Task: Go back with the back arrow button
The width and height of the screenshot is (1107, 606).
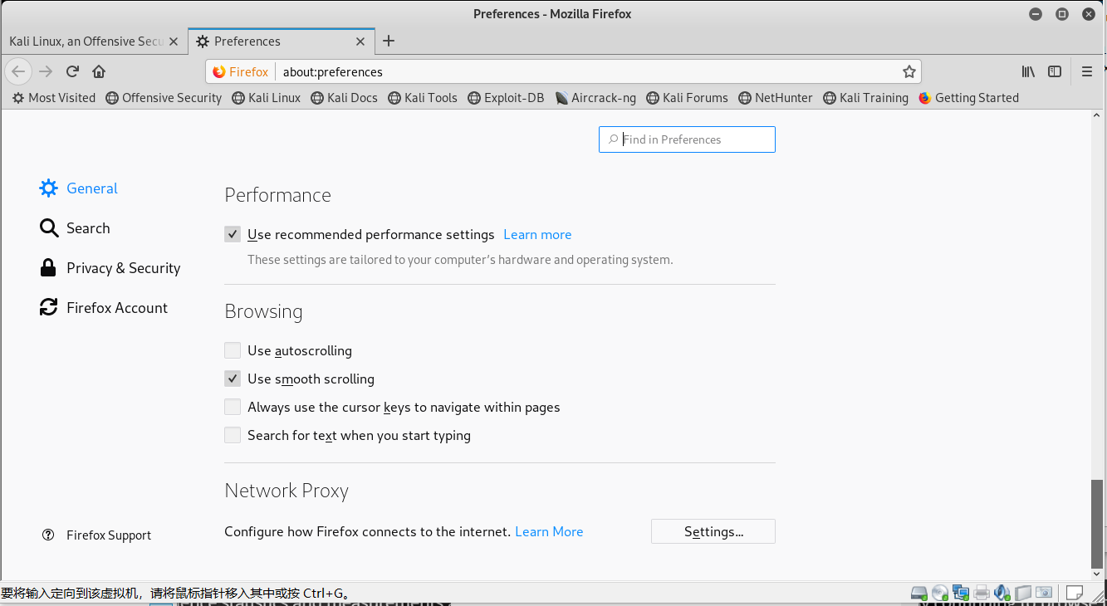Action: [x=18, y=71]
